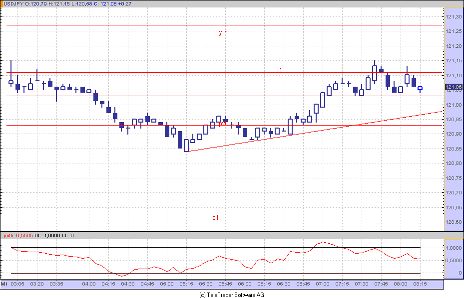Click the 'pctb=0,5595' indicator readout
The width and height of the screenshot is (464, 298).
(18, 235)
